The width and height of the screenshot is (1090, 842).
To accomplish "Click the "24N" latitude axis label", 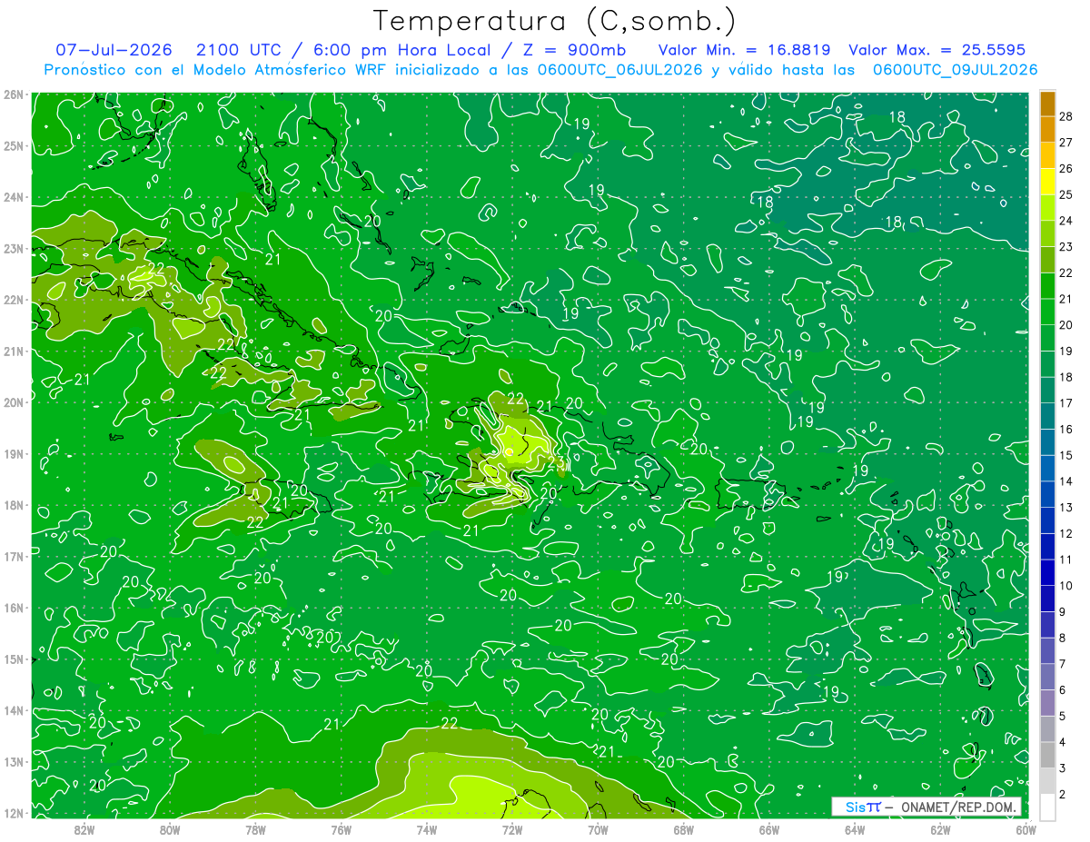I will [14, 197].
